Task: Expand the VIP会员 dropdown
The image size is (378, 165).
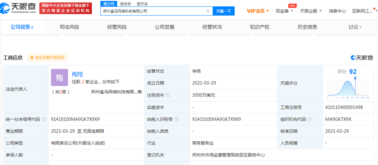Action: pyautogui.click(x=258, y=11)
